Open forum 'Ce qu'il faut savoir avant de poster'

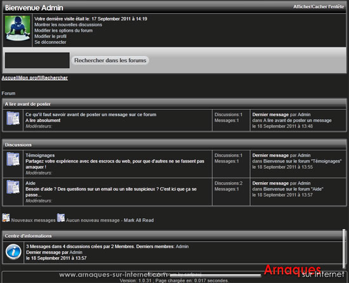pyautogui.click(x=91, y=115)
